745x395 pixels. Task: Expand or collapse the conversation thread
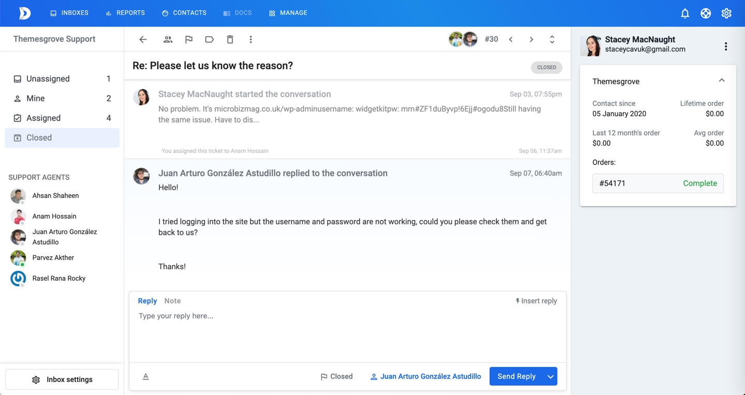[x=552, y=39]
